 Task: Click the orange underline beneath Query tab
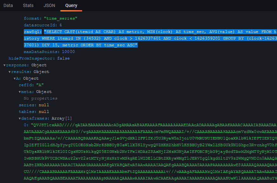pyautogui.click(x=71, y=10)
